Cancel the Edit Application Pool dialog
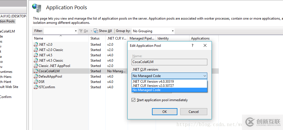The image size is (283, 130). click(x=193, y=112)
